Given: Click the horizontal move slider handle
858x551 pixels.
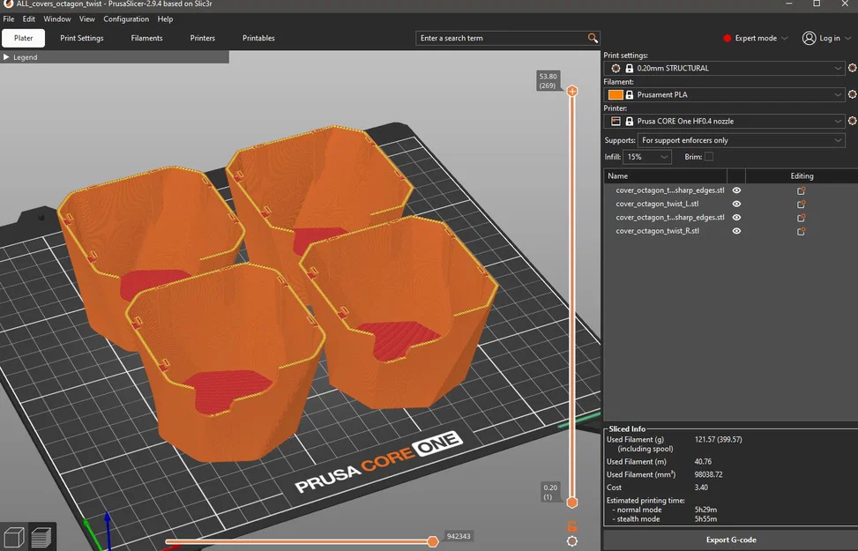Looking at the screenshot, I should pos(433,541).
